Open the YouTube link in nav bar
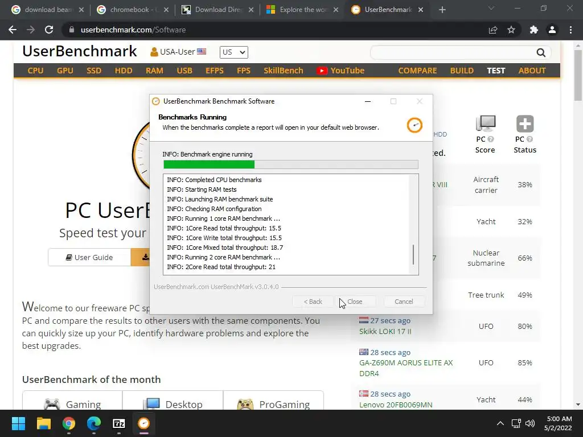This screenshot has width=583, height=437. [x=340, y=71]
